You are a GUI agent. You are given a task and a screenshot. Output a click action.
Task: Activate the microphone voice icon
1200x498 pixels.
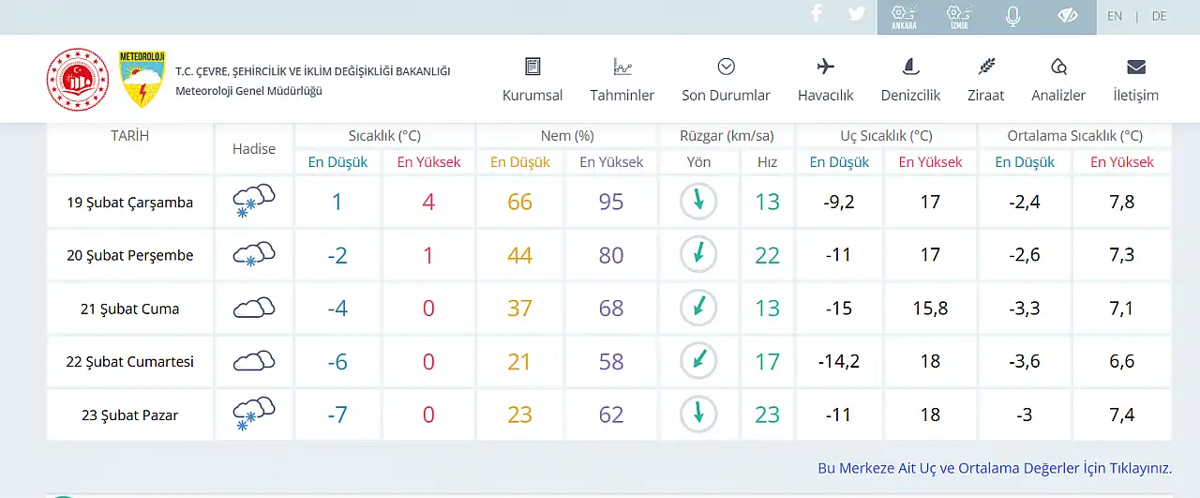[x=1012, y=16]
